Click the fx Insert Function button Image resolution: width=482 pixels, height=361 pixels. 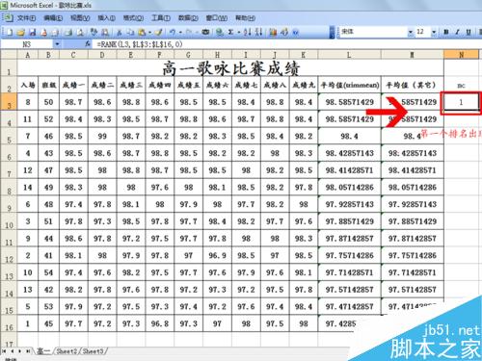(88, 44)
